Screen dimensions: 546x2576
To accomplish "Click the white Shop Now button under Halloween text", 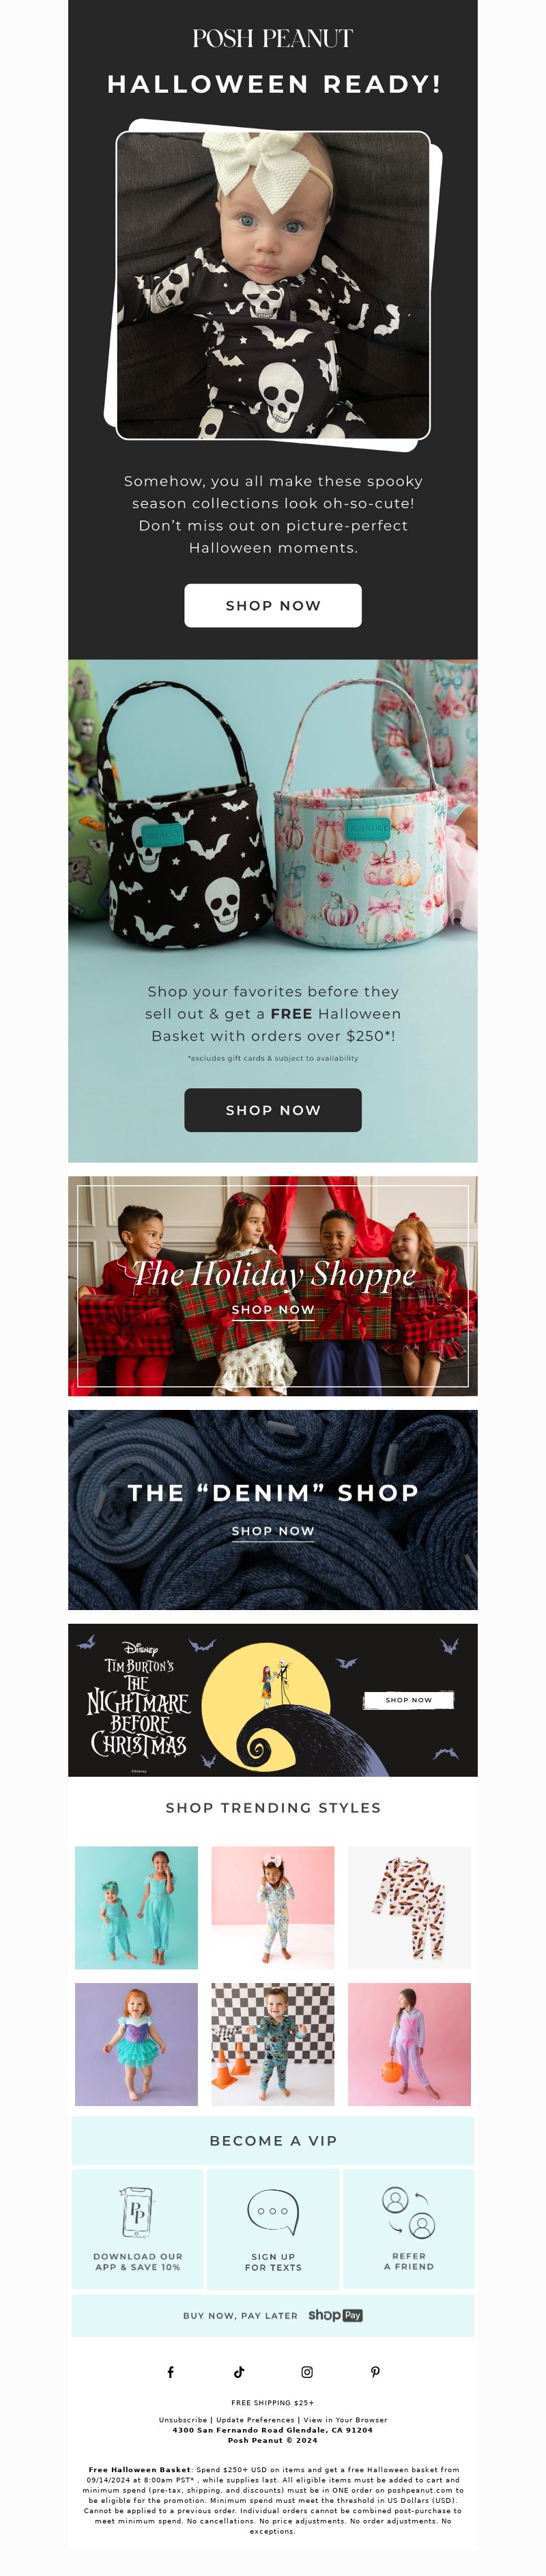I will (273, 605).
